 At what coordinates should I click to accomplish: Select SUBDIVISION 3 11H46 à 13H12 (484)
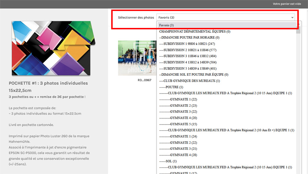[188, 56]
